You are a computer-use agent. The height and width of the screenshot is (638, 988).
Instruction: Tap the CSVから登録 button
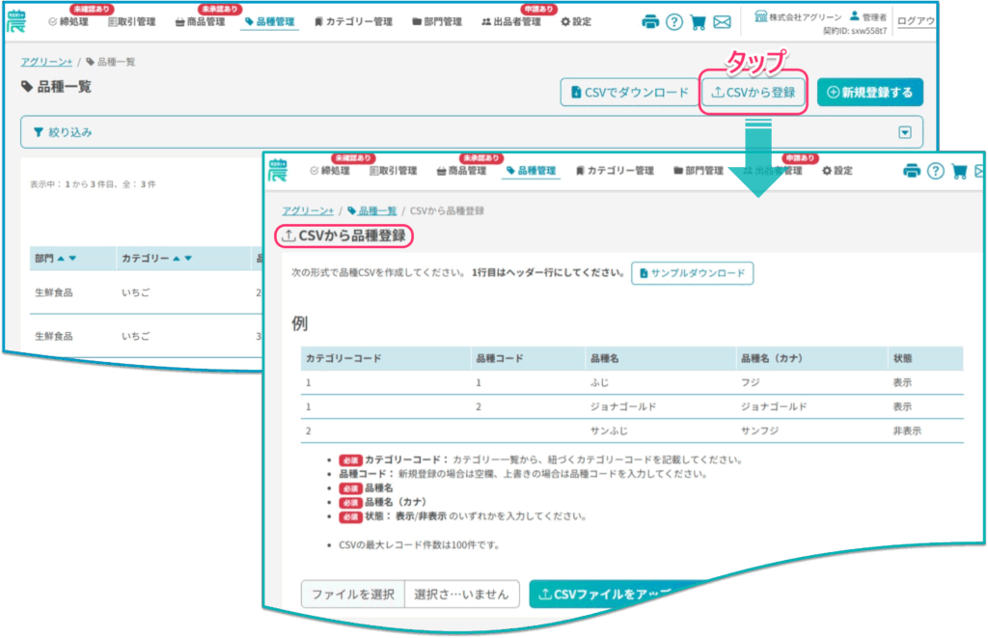753,93
